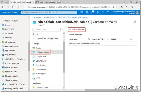Open Log Analytics workspaces in sidebar
Image resolution: width=141 pixels, height=92 pixels.
13,84
